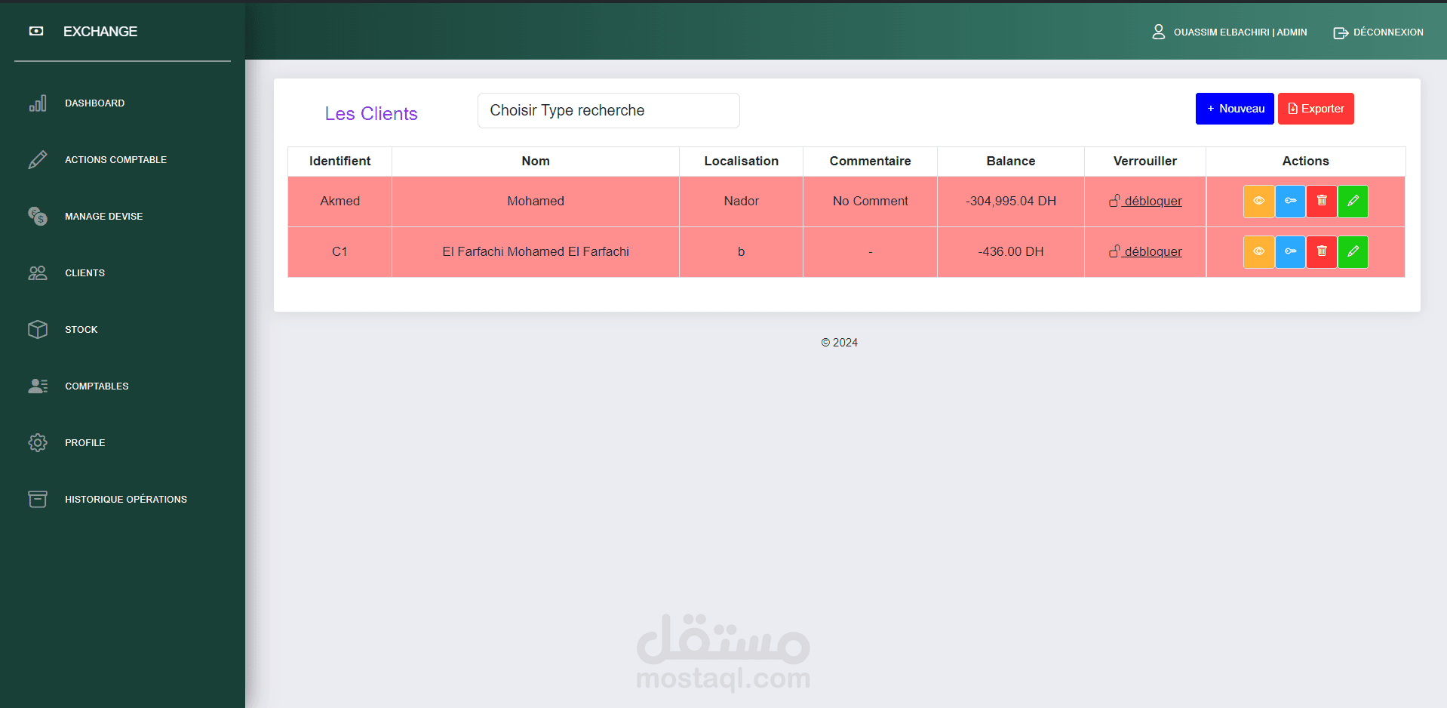Click the EXCHANGE brand title
The width and height of the screenshot is (1447, 708).
pos(100,32)
